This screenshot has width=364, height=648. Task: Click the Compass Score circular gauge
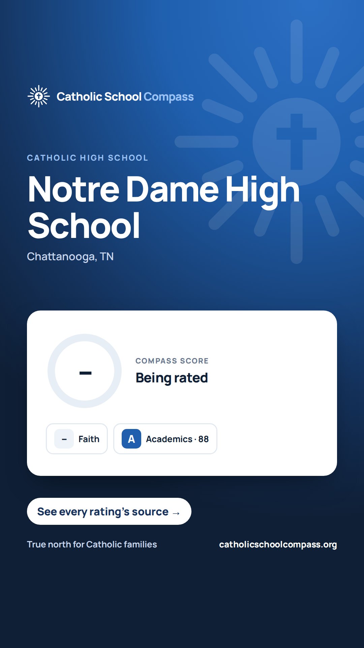[x=85, y=371]
